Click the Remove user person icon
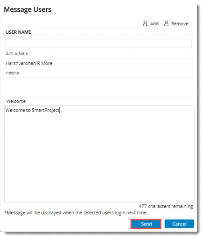 (166, 23)
